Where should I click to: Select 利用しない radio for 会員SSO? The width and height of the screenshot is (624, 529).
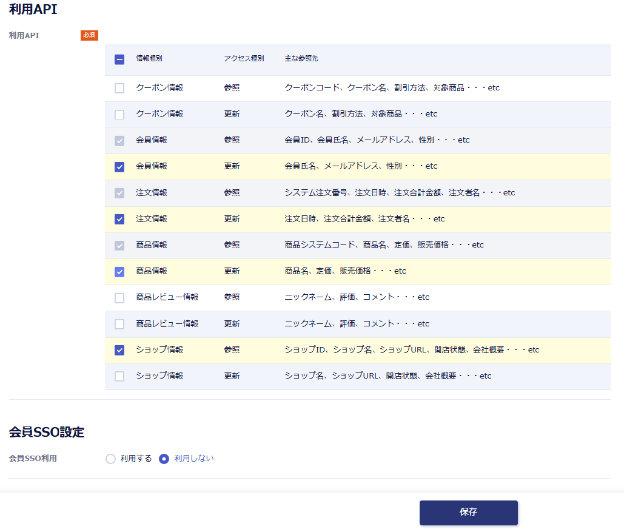point(164,459)
